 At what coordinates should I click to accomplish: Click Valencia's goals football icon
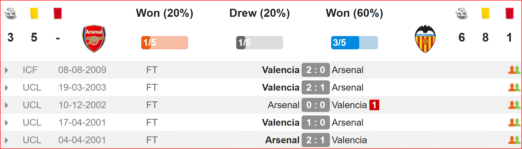click(x=462, y=13)
